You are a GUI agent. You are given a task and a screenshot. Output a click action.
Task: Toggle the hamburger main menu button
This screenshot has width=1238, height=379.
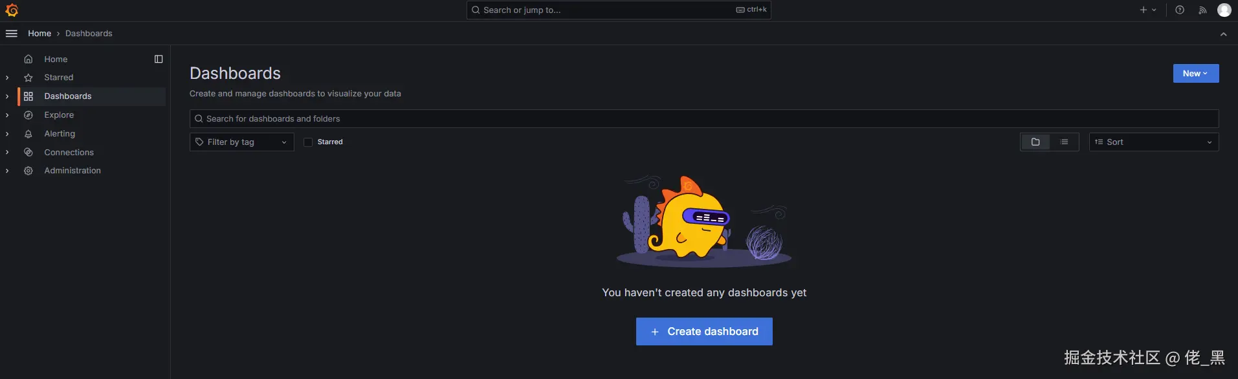coord(12,34)
